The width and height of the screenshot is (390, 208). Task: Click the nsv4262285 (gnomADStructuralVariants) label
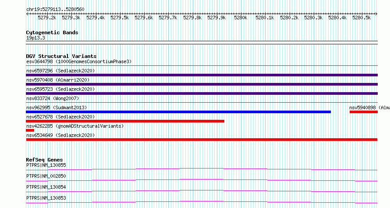point(75,126)
